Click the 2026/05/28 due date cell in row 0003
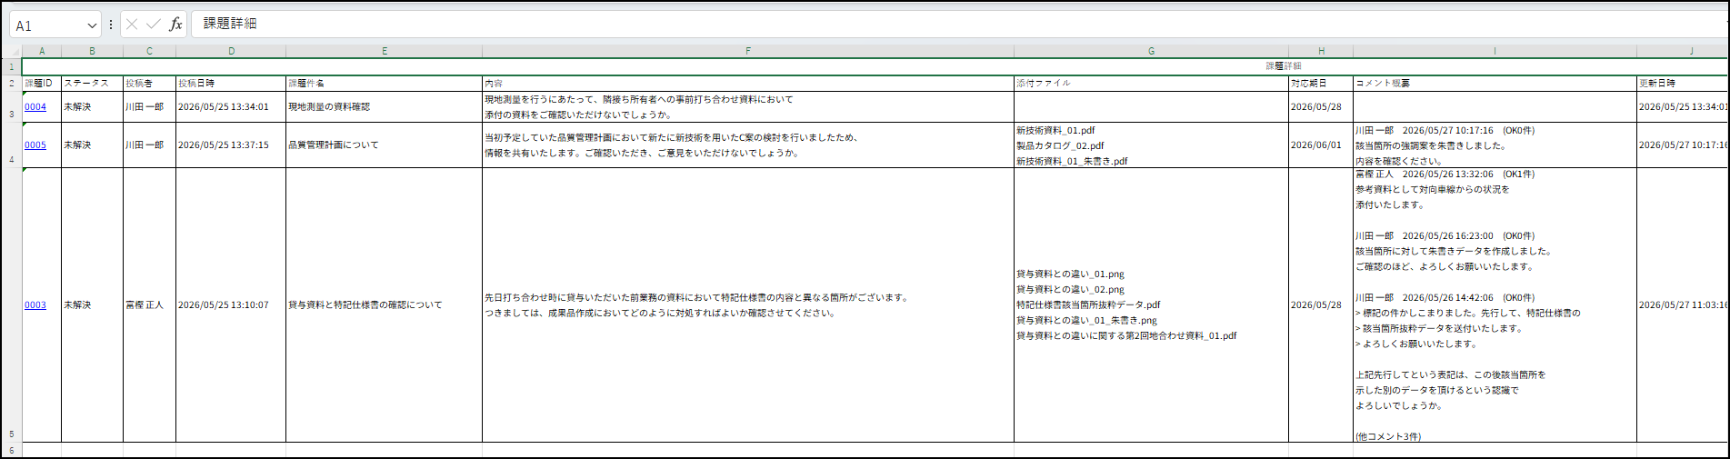 [x=1321, y=305]
